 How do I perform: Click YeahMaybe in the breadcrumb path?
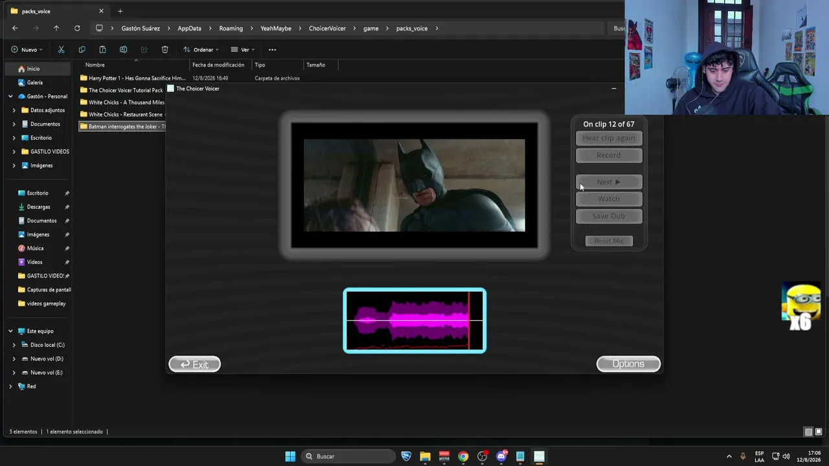click(276, 28)
